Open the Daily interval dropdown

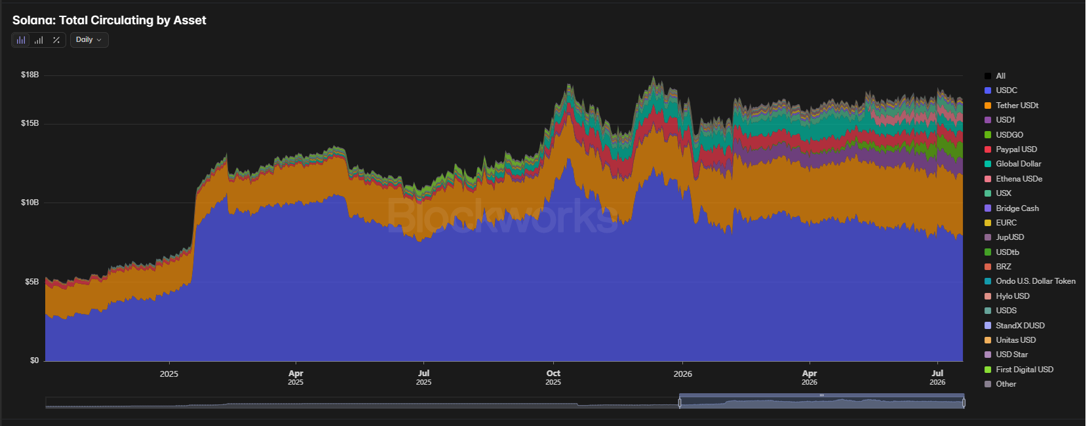click(89, 40)
